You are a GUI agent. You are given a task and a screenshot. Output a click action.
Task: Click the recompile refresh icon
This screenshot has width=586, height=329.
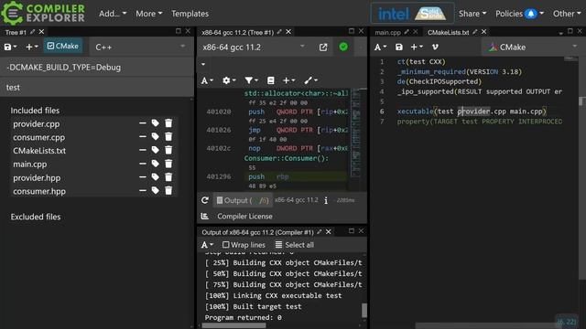pyautogui.click(x=205, y=200)
